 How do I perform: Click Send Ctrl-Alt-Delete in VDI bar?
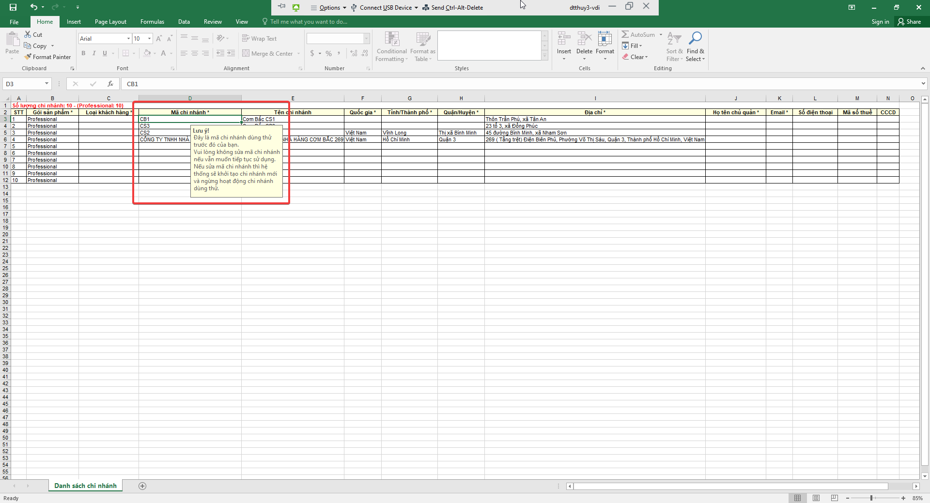coord(453,7)
